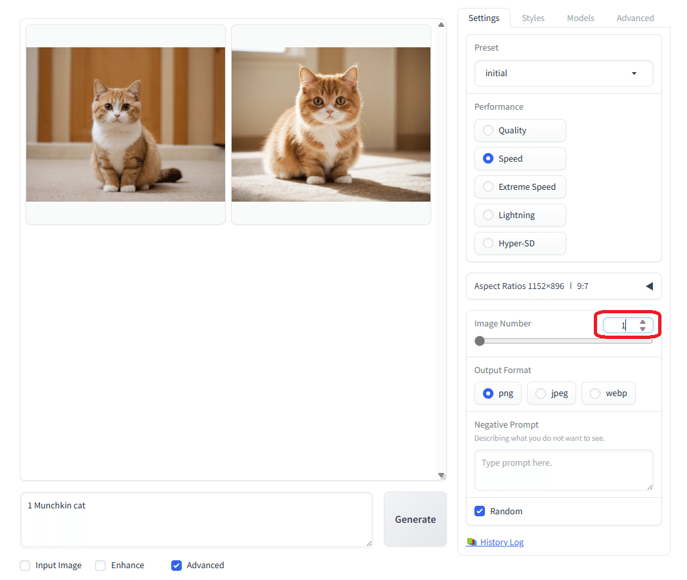The height and width of the screenshot is (580, 687).
Task: Choose Lightning performance mode
Action: [520, 215]
